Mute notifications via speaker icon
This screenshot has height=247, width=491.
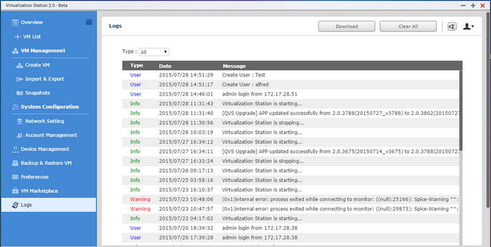pos(452,27)
